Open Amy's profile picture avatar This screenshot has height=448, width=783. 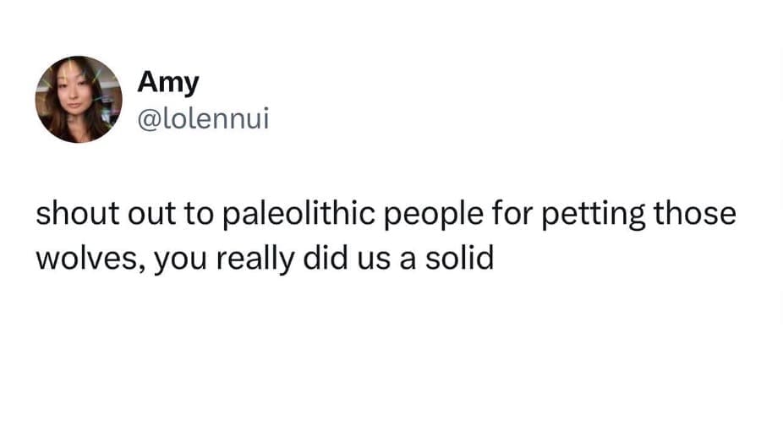(x=78, y=100)
